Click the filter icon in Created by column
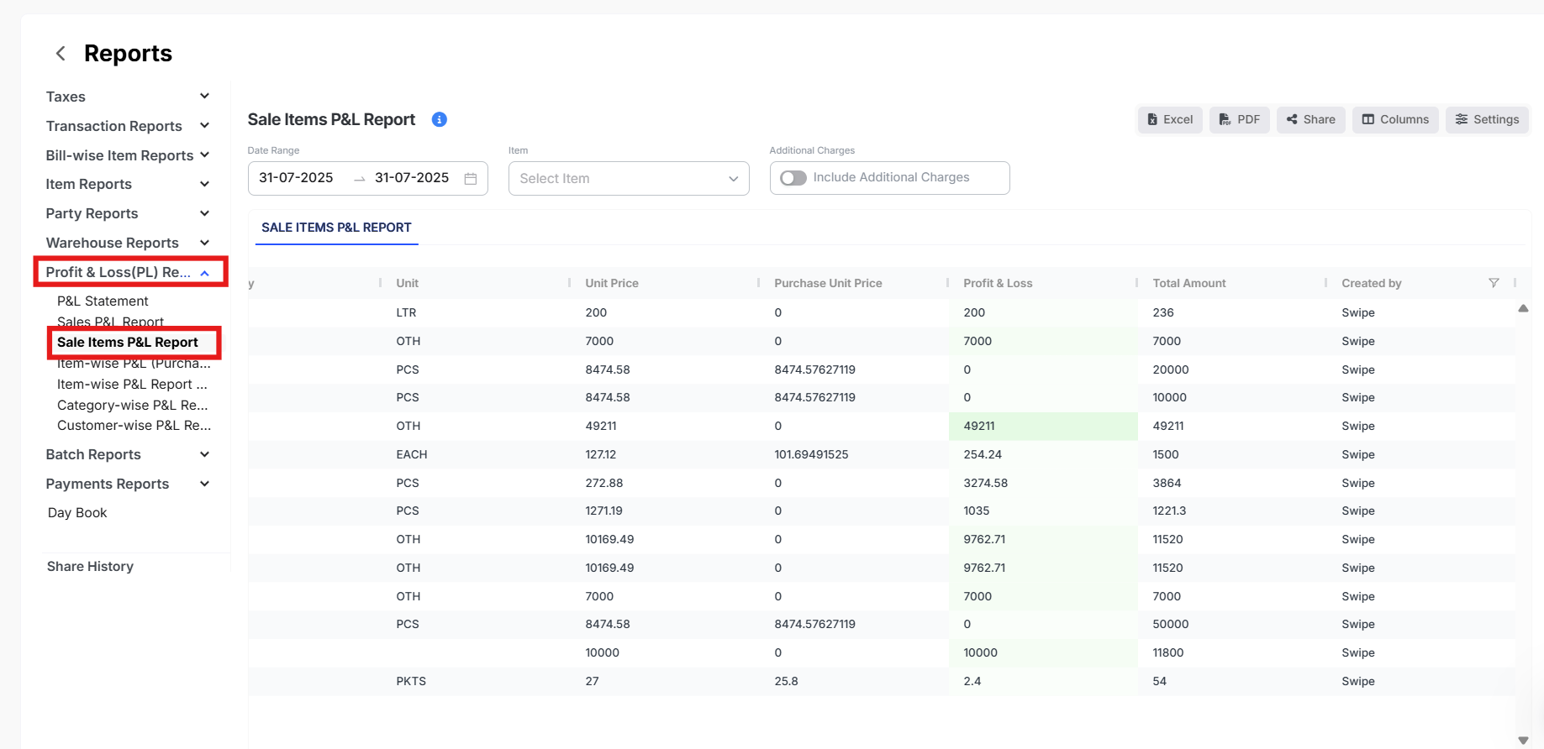The image size is (1544, 749). pyautogui.click(x=1494, y=283)
